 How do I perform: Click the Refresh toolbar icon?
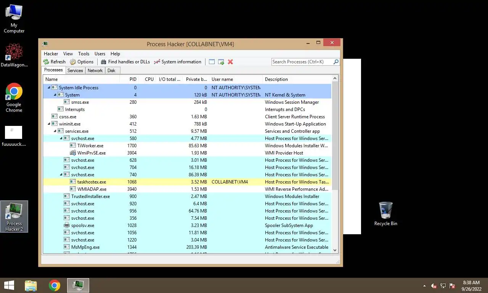pos(46,62)
